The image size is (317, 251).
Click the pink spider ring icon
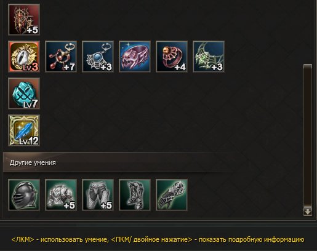pyautogui.click(x=135, y=57)
